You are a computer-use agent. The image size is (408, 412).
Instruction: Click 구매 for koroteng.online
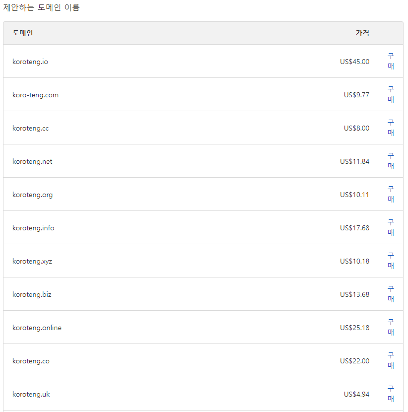tap(391, 327)
